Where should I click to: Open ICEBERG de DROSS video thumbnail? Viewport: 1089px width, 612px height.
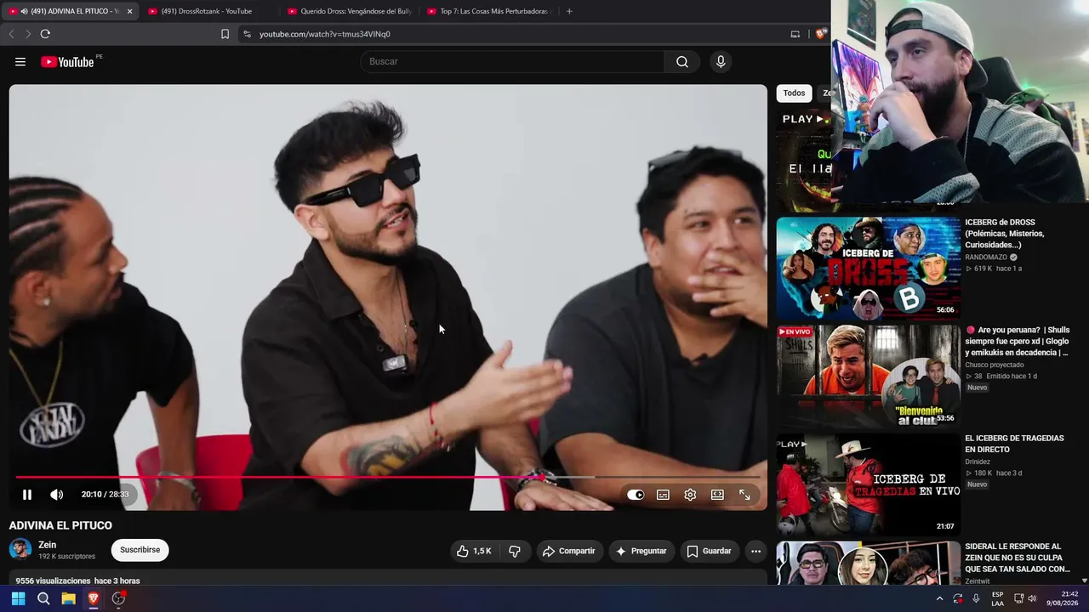(868, 268)
